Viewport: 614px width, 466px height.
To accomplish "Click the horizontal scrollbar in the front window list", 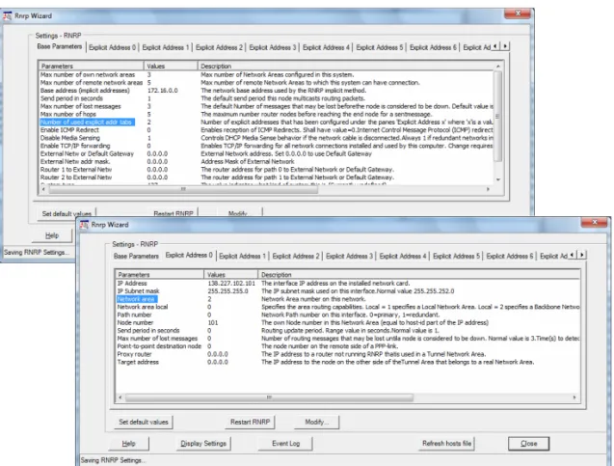I will coord(269,397).
